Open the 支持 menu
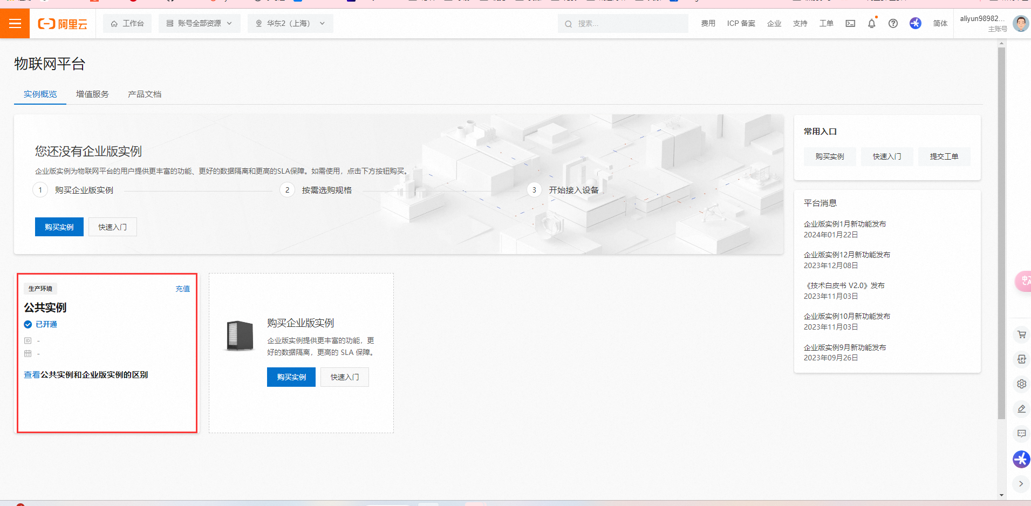This screenshot has height=506, width=1031. [x=800, y=24]
